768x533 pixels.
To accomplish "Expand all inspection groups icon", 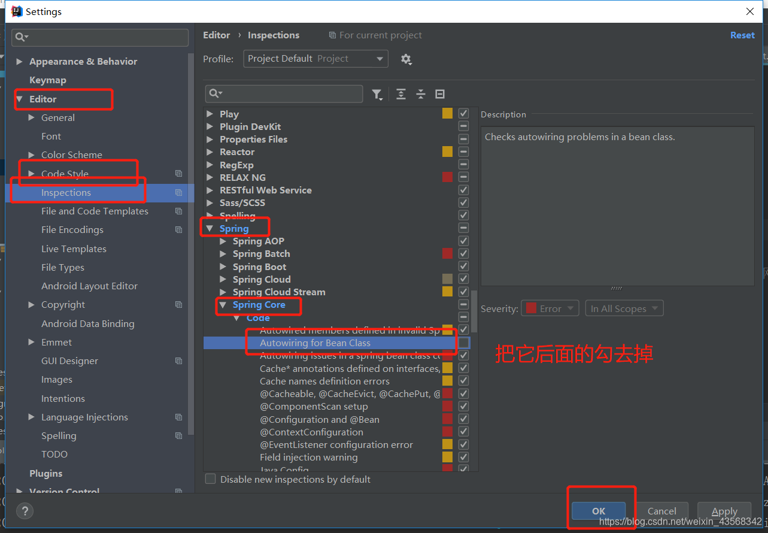I will [x=401, y=94].
